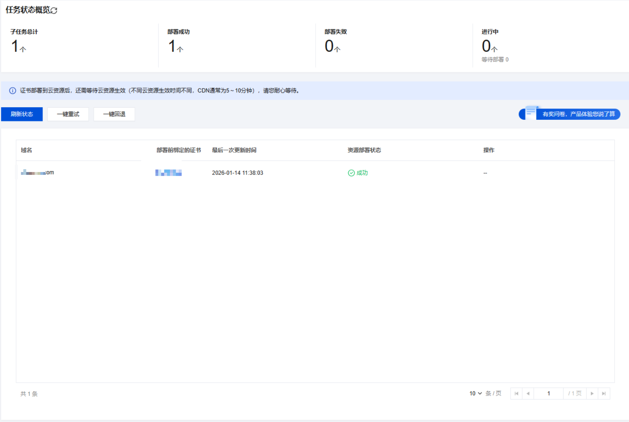Image resolution: width=629 pixels, height=422 pixels.
Task: Go to the next page arrow
Action: [592, 393]
